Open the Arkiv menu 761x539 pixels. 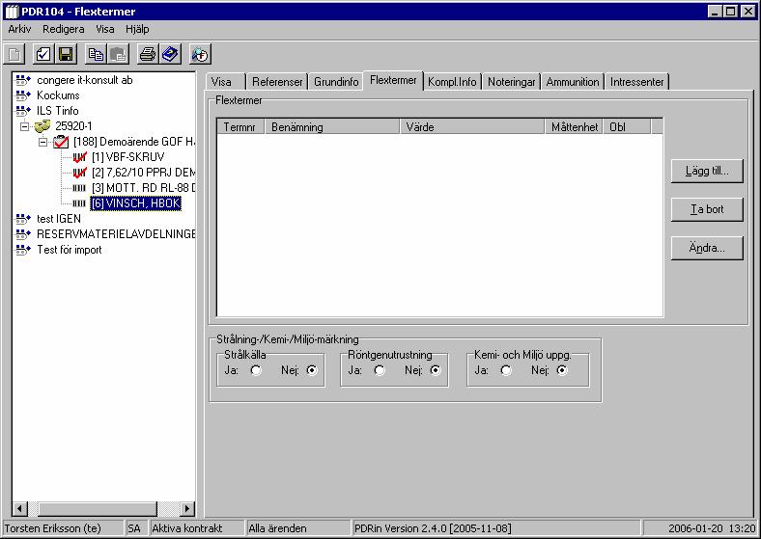pos(19,29)
